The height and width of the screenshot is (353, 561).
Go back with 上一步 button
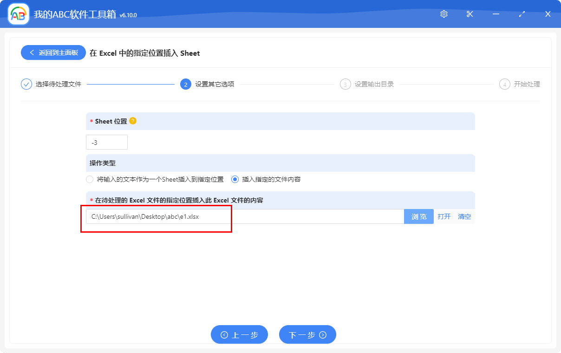tap(240, 334)
